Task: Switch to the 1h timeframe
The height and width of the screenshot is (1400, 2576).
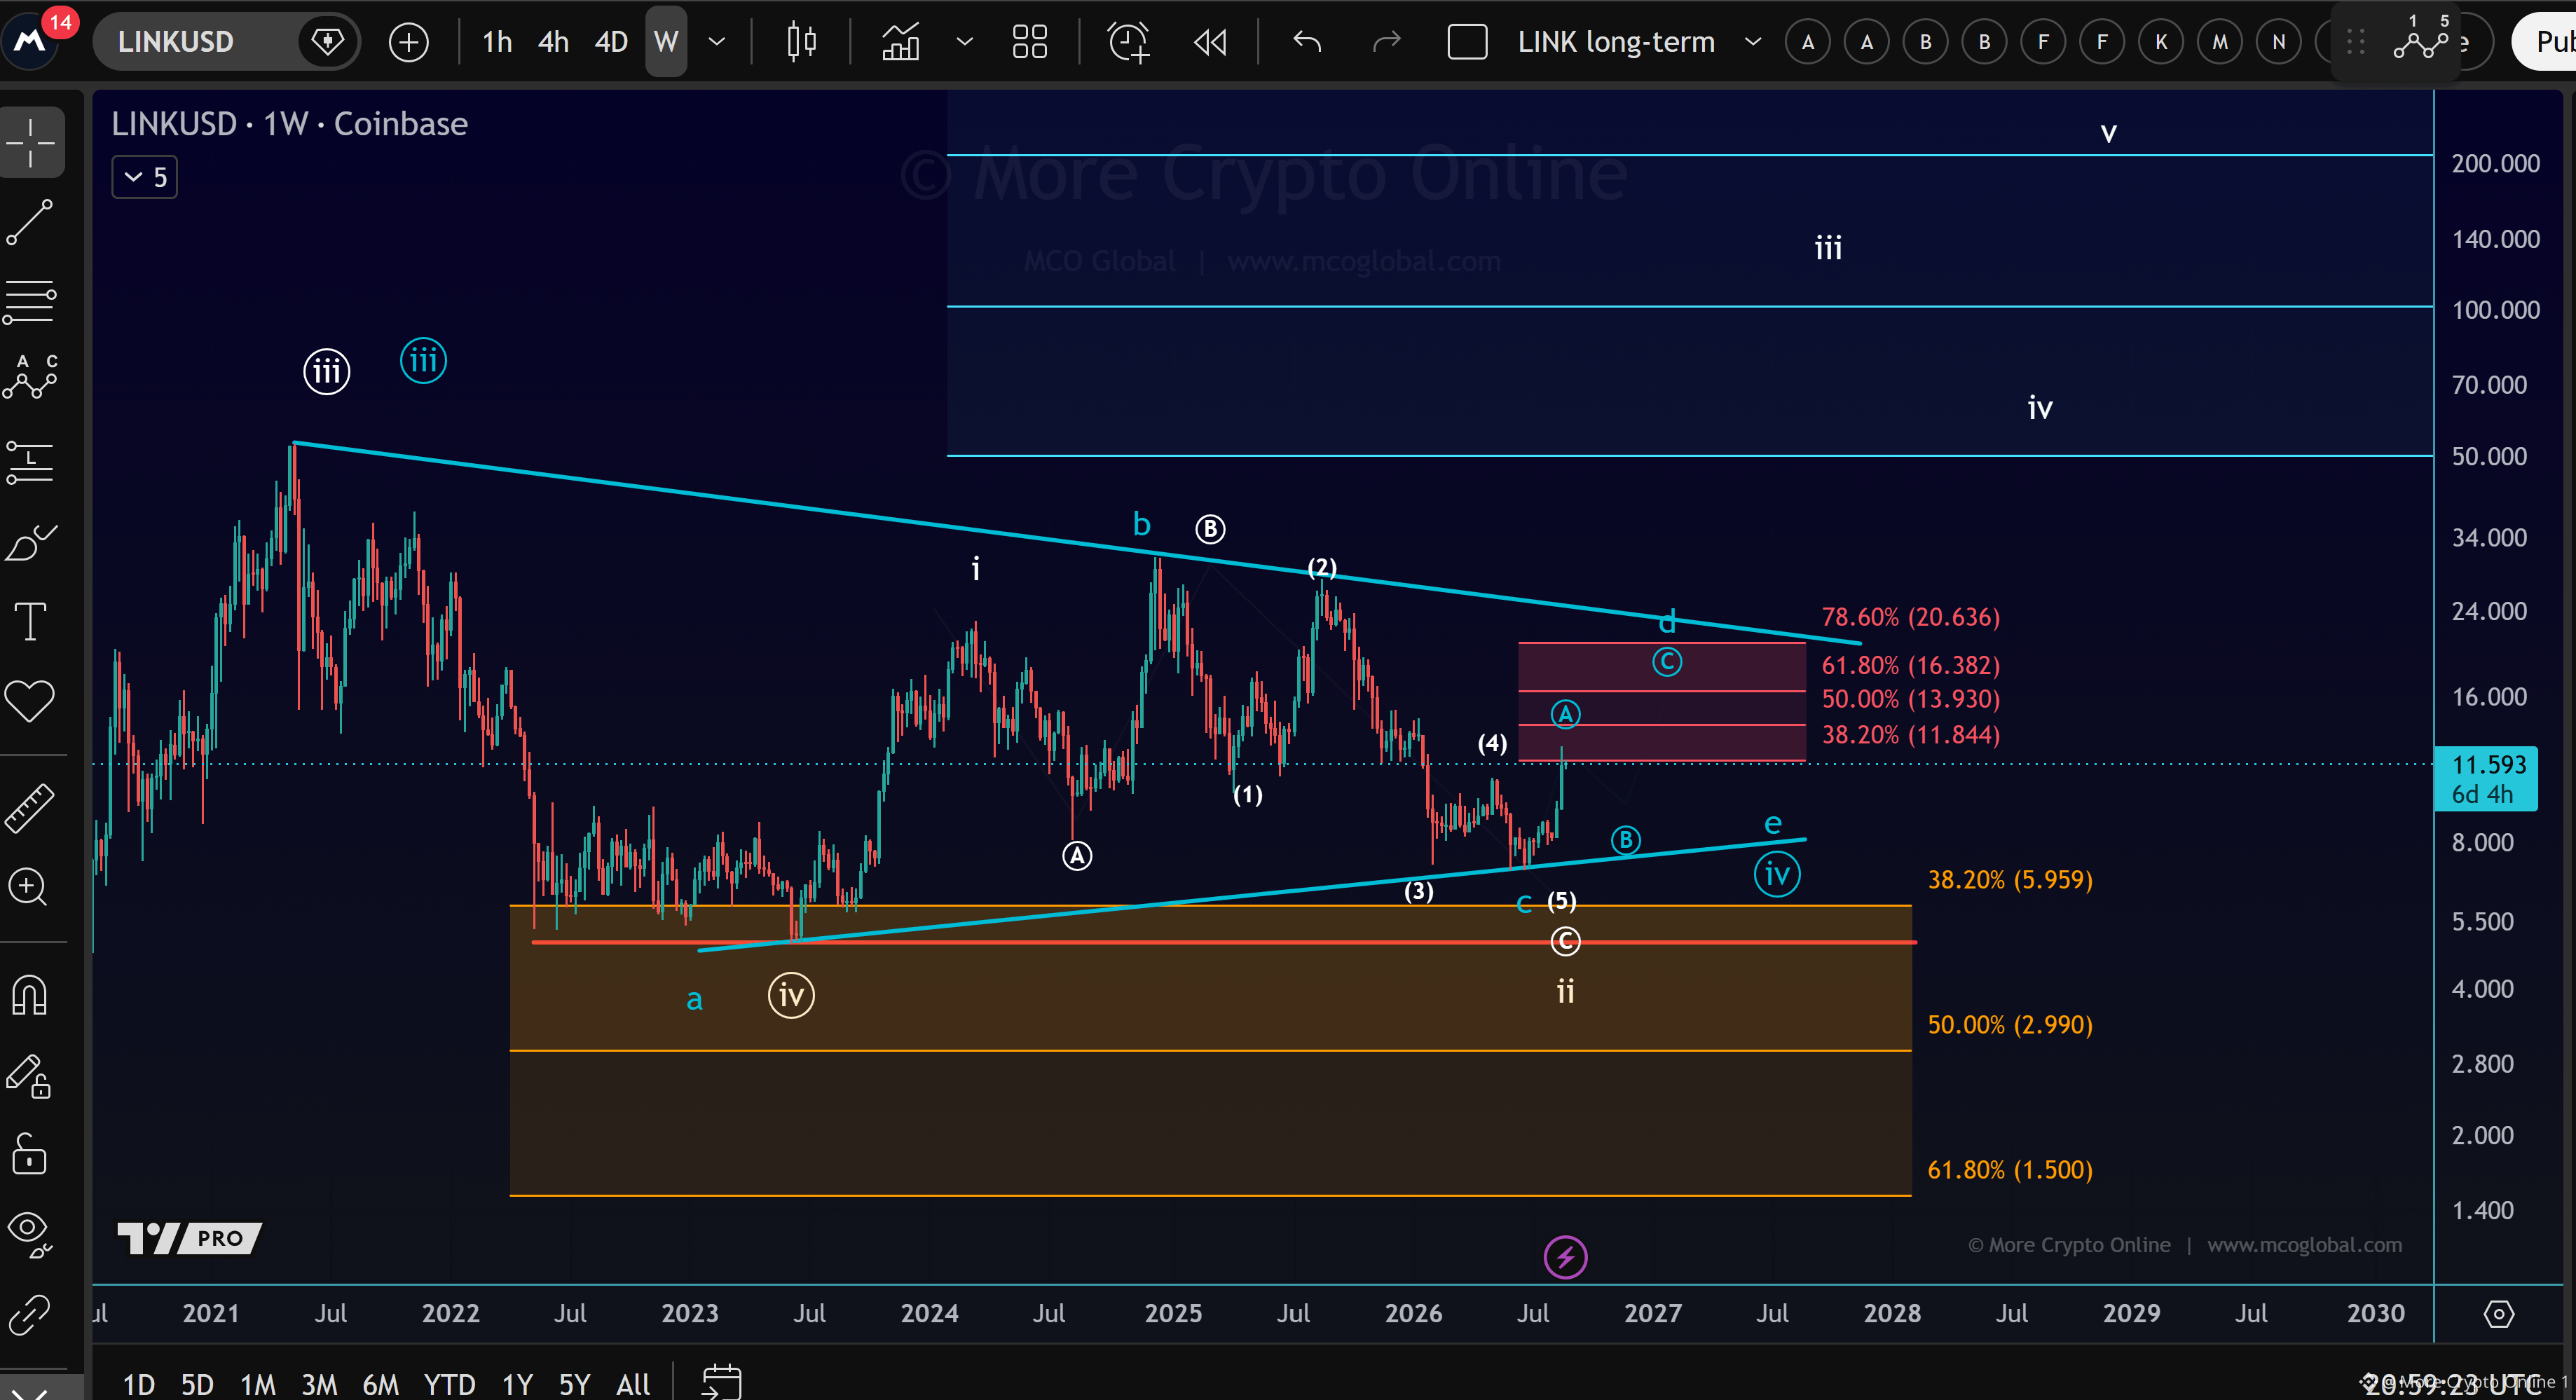Action: 497,42
